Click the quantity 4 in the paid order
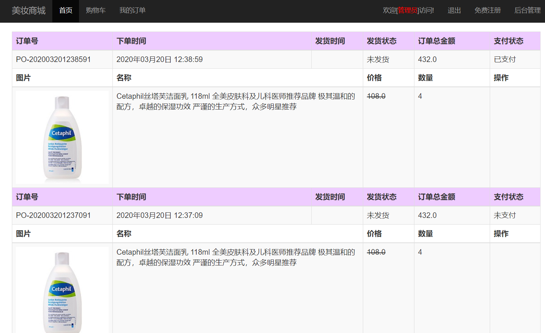The width and height of the screenshot is (545, 333). [420, 96]
